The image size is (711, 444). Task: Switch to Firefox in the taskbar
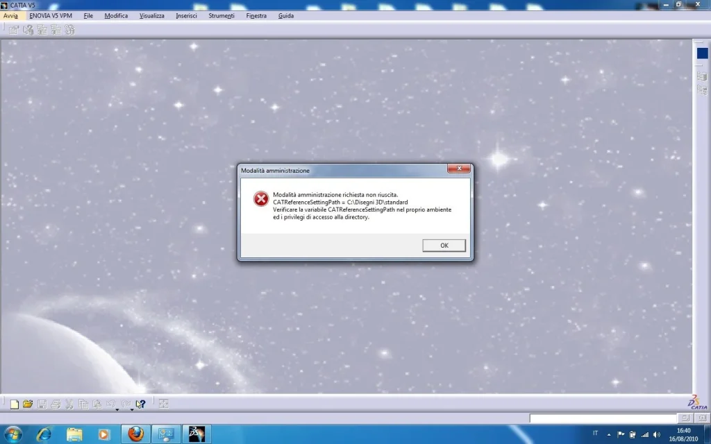(135, 434)
